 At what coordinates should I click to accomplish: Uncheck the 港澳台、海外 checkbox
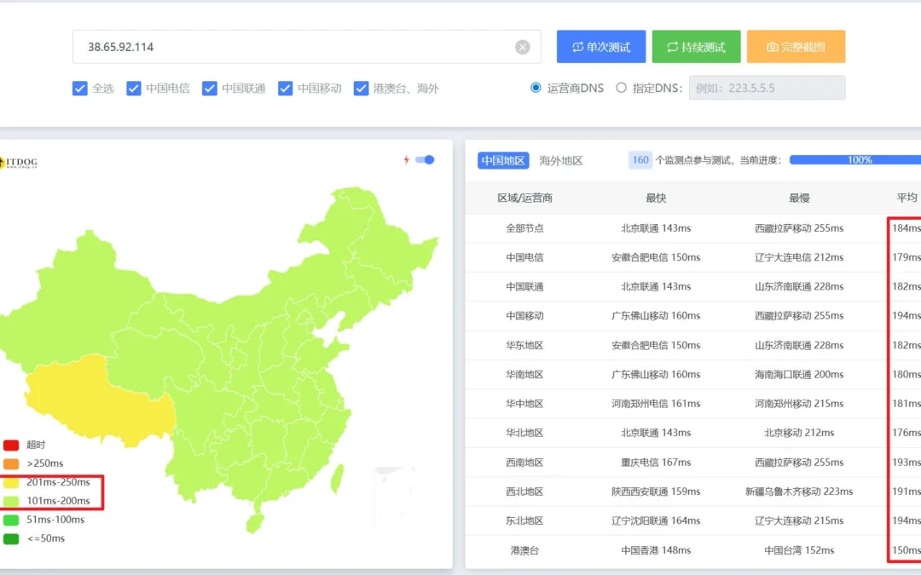point(362,89)
